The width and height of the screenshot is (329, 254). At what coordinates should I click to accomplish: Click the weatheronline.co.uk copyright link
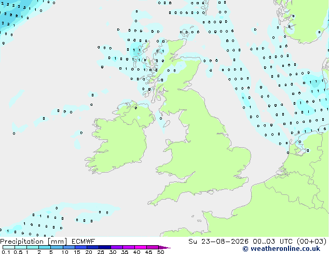click(281, 249)
